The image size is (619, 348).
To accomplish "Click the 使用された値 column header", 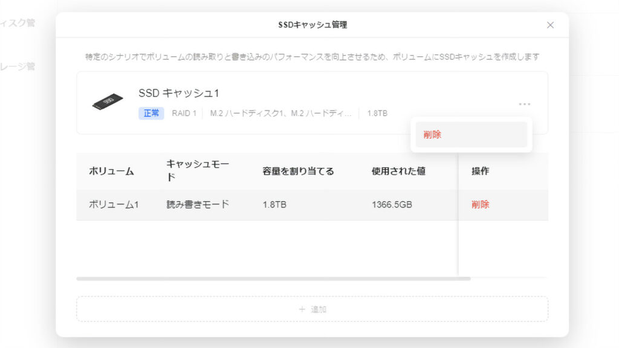I will coord(398,171).
